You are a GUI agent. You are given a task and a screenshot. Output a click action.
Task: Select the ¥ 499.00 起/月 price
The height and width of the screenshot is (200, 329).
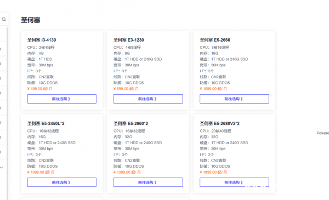point(40,89)
